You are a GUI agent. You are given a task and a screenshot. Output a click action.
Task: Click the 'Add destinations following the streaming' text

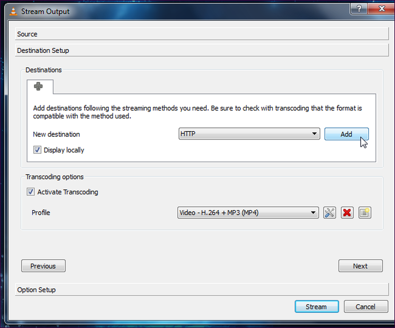tap(92, 108)
